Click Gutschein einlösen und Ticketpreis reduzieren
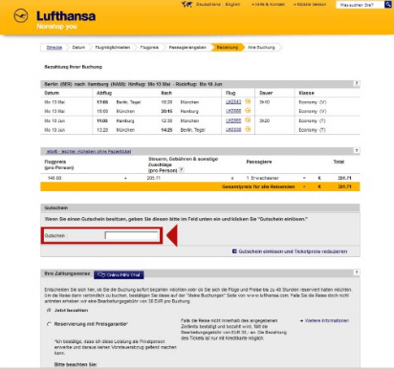 [x=293, y=251]
